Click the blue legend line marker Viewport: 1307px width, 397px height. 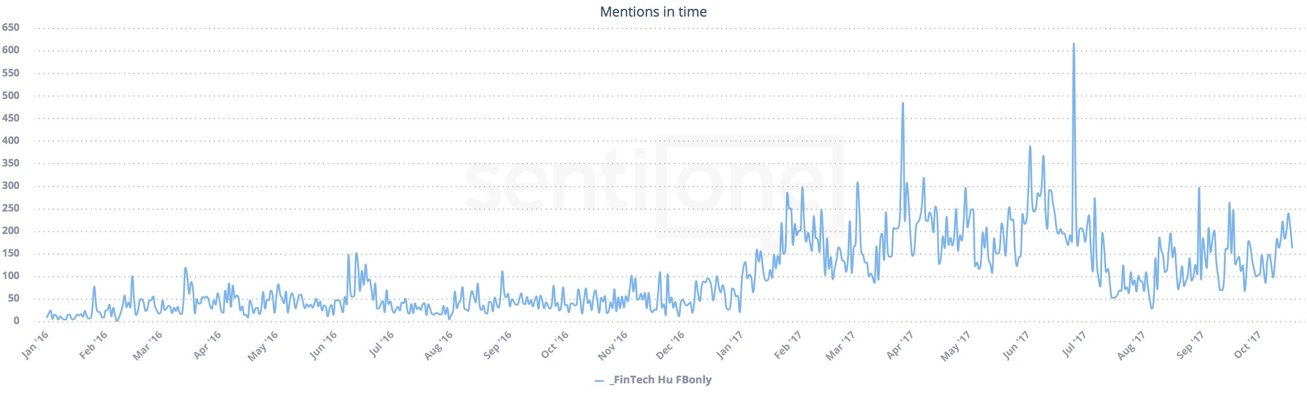pyautogui.click(x=599, y=380)
